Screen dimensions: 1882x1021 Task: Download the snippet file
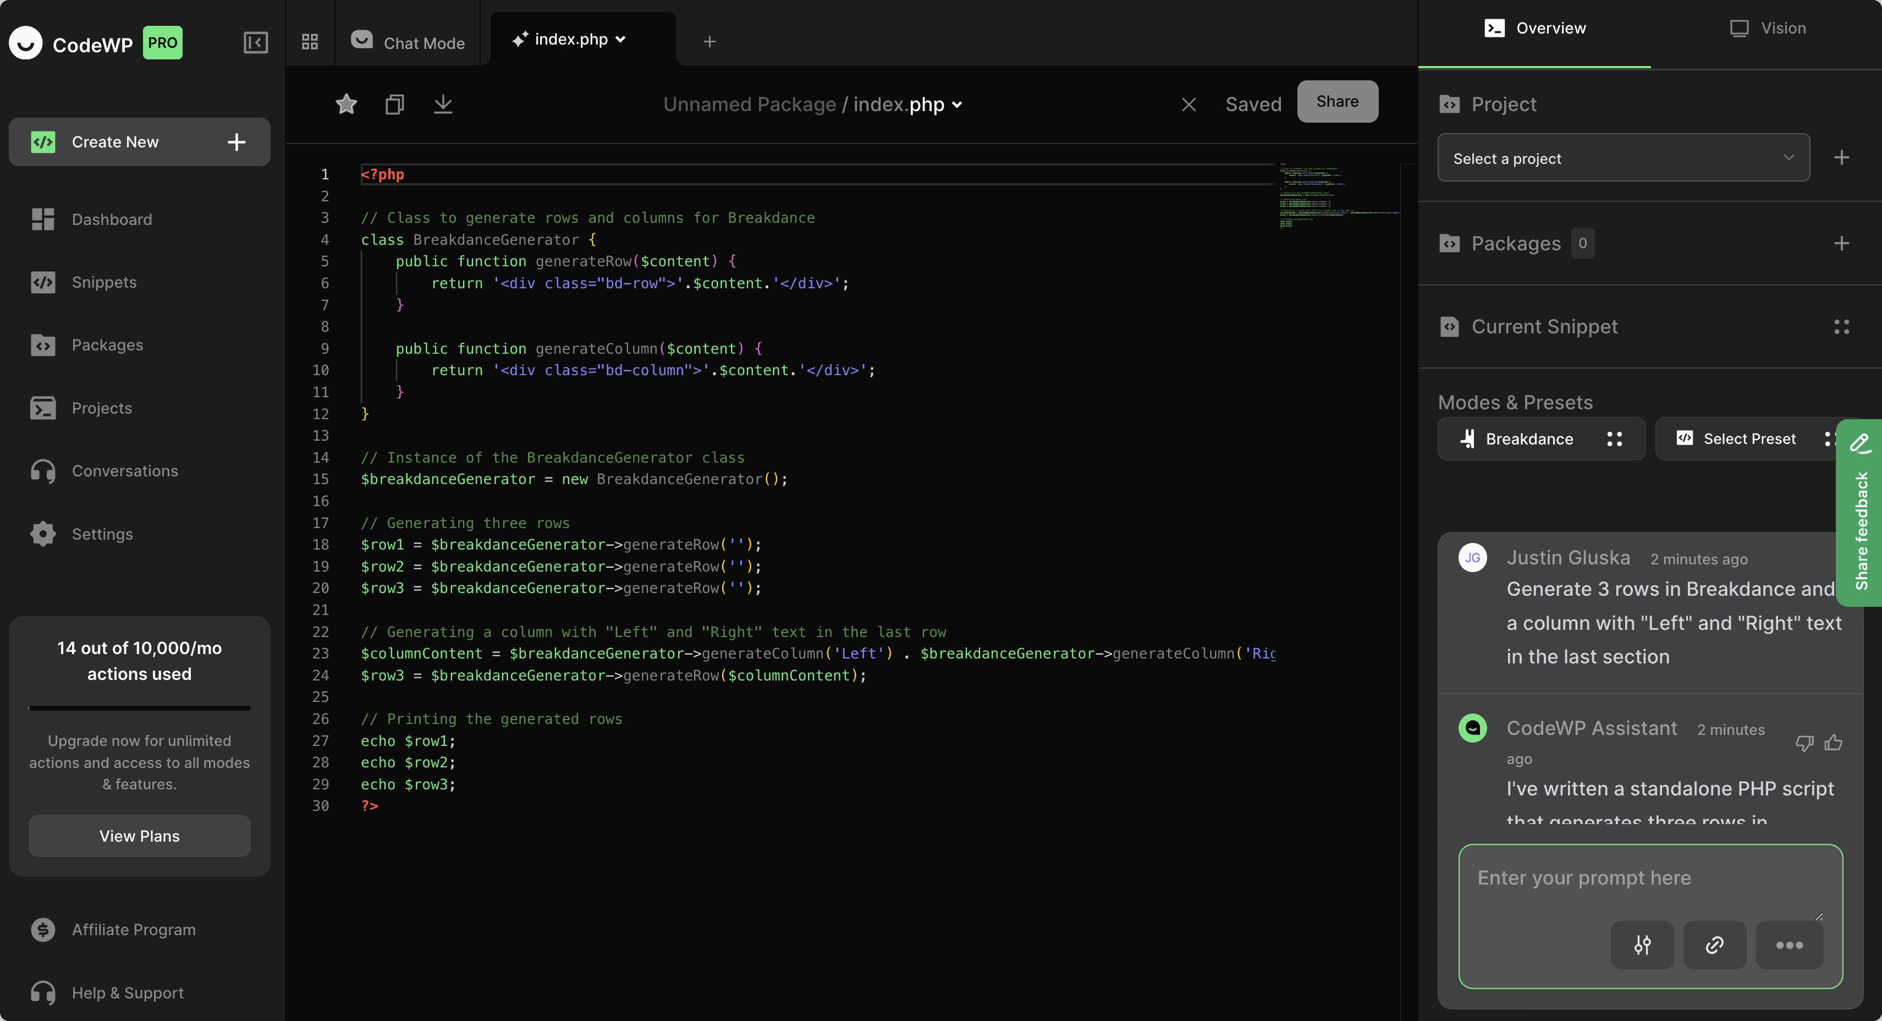tap(443, 105)
